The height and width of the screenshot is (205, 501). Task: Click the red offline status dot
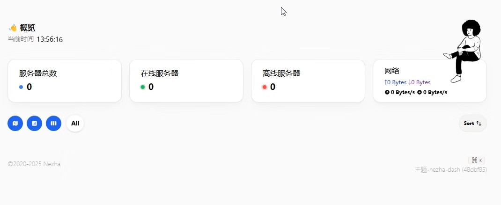coord(265,87)
